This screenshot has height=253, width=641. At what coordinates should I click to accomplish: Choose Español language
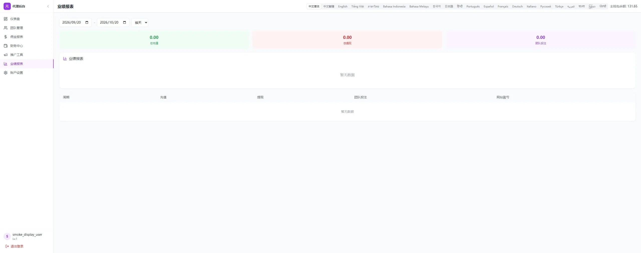(489, 6)
